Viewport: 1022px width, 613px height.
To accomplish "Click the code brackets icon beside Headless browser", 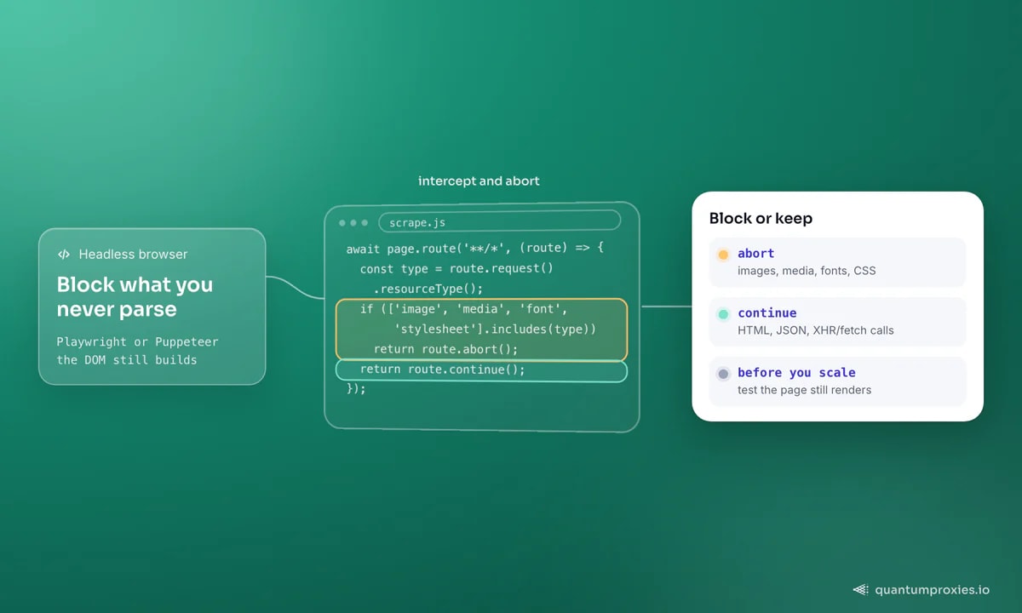I will [64, 255].
